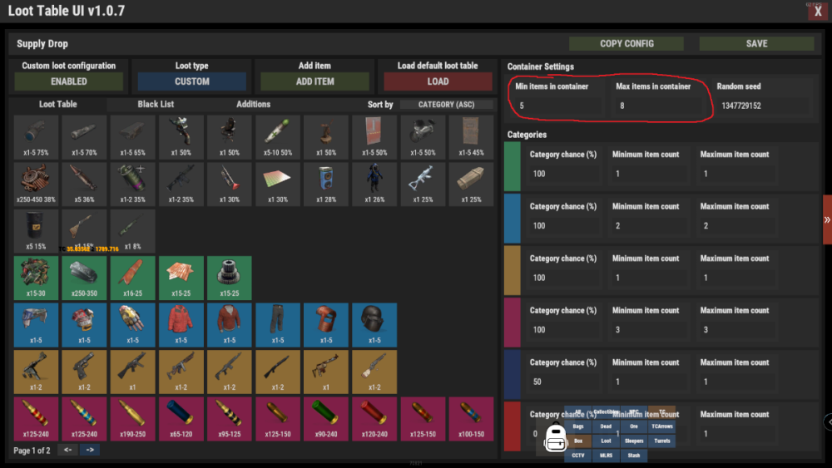This screenshot has width=832, height=468.
Task: Select the yellow tactical gloves item
Action: 132,324
